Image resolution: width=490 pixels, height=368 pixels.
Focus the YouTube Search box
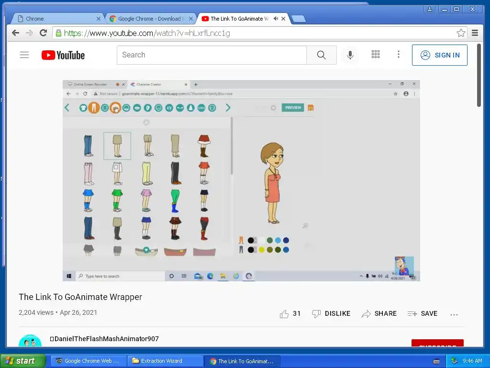(212, 55)
